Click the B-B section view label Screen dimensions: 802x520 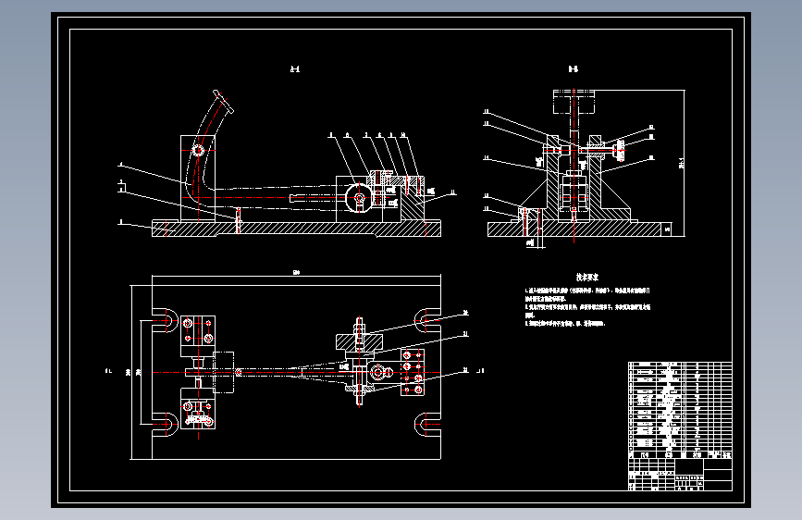(x=574, y=68)
